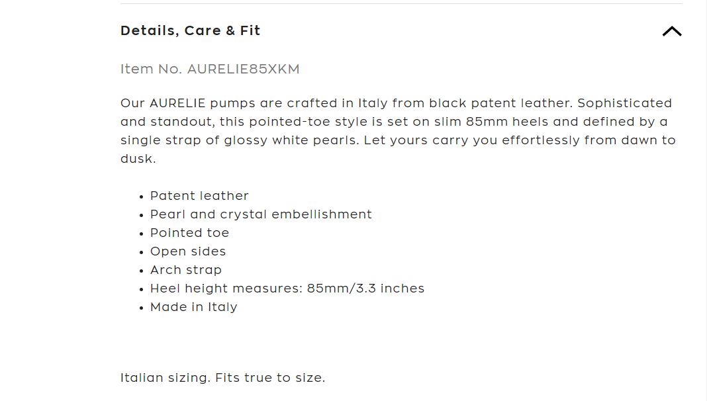Click the Made in Italy bullet item

(193, 307)
